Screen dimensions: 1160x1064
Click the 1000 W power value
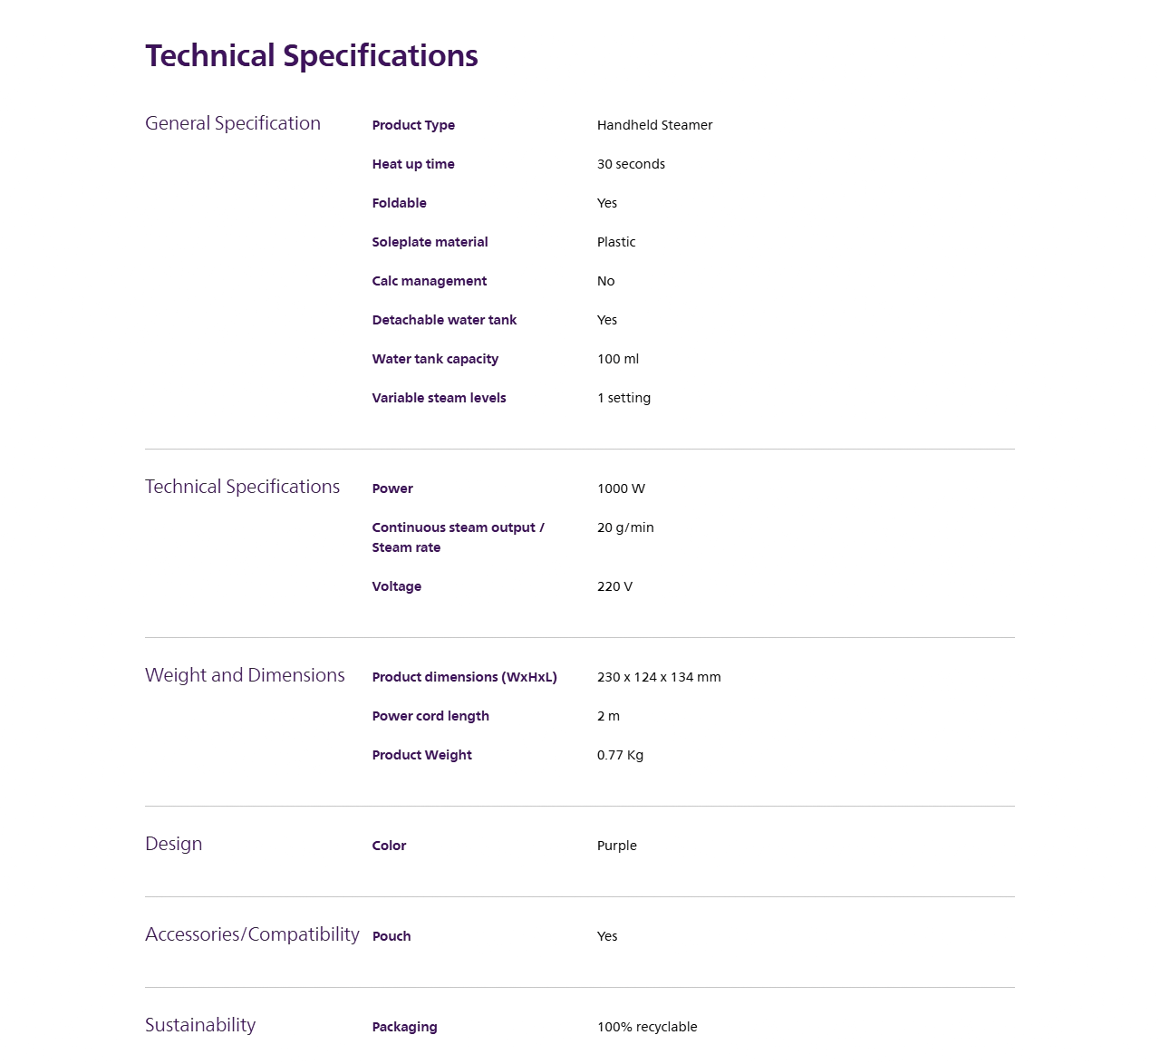tap(621, 488)
